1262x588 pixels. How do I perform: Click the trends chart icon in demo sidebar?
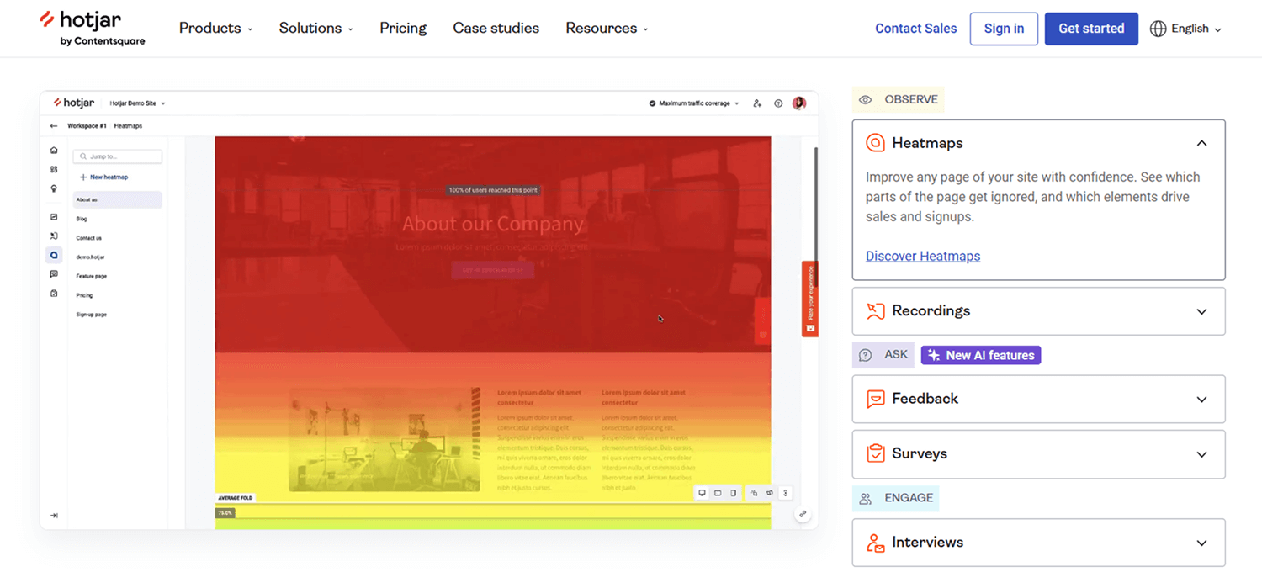(x=54, y=217)
